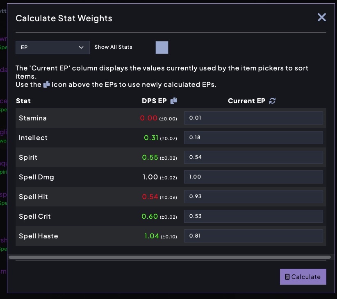Select the Spell Hit Current EP field
This screenshot has height=299, width=337.
point(253,197)
